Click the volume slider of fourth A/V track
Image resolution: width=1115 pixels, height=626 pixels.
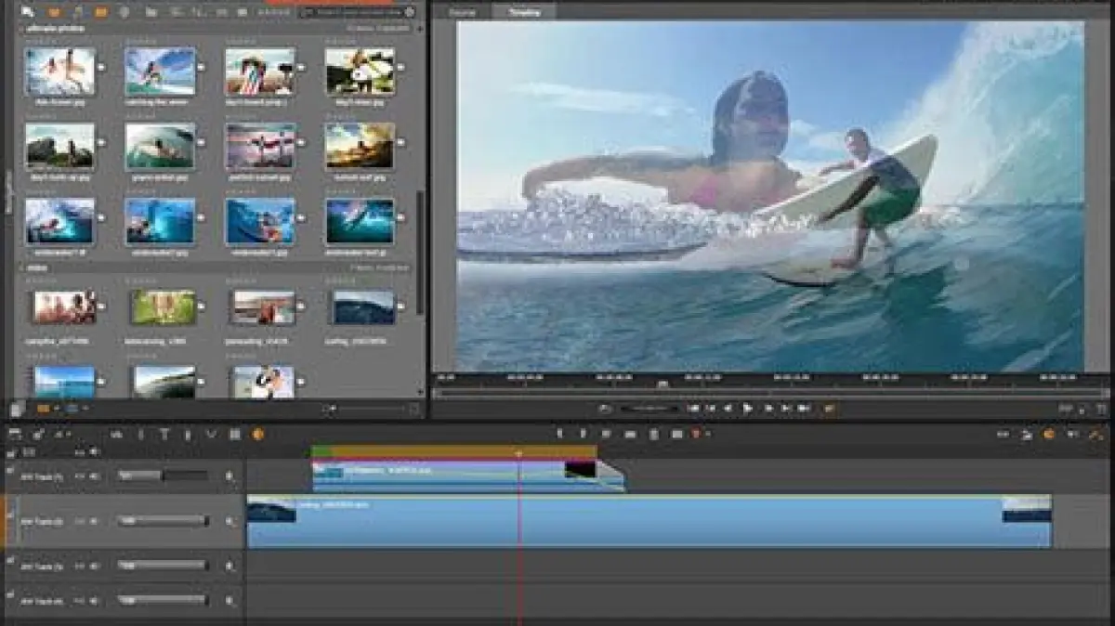tap(163, 600)
